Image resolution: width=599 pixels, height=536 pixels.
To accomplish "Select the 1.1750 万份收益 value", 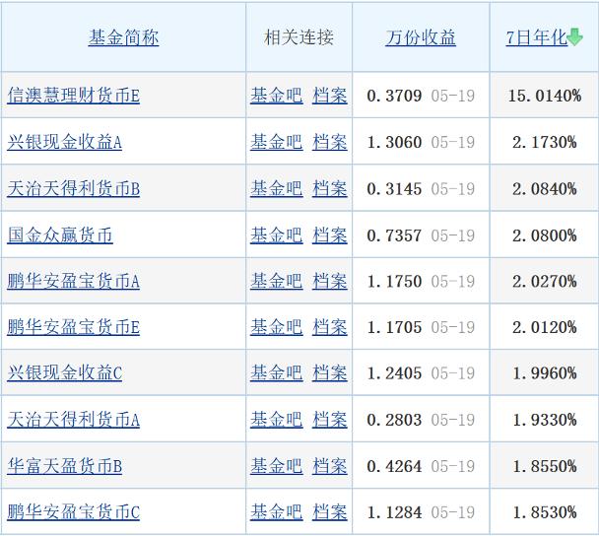I will (x=394, y=282).
